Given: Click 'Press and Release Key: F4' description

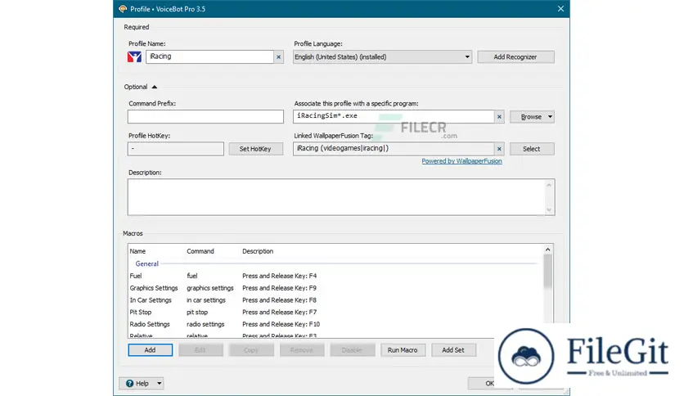Looking at the screenshot, I should (280, 276).
